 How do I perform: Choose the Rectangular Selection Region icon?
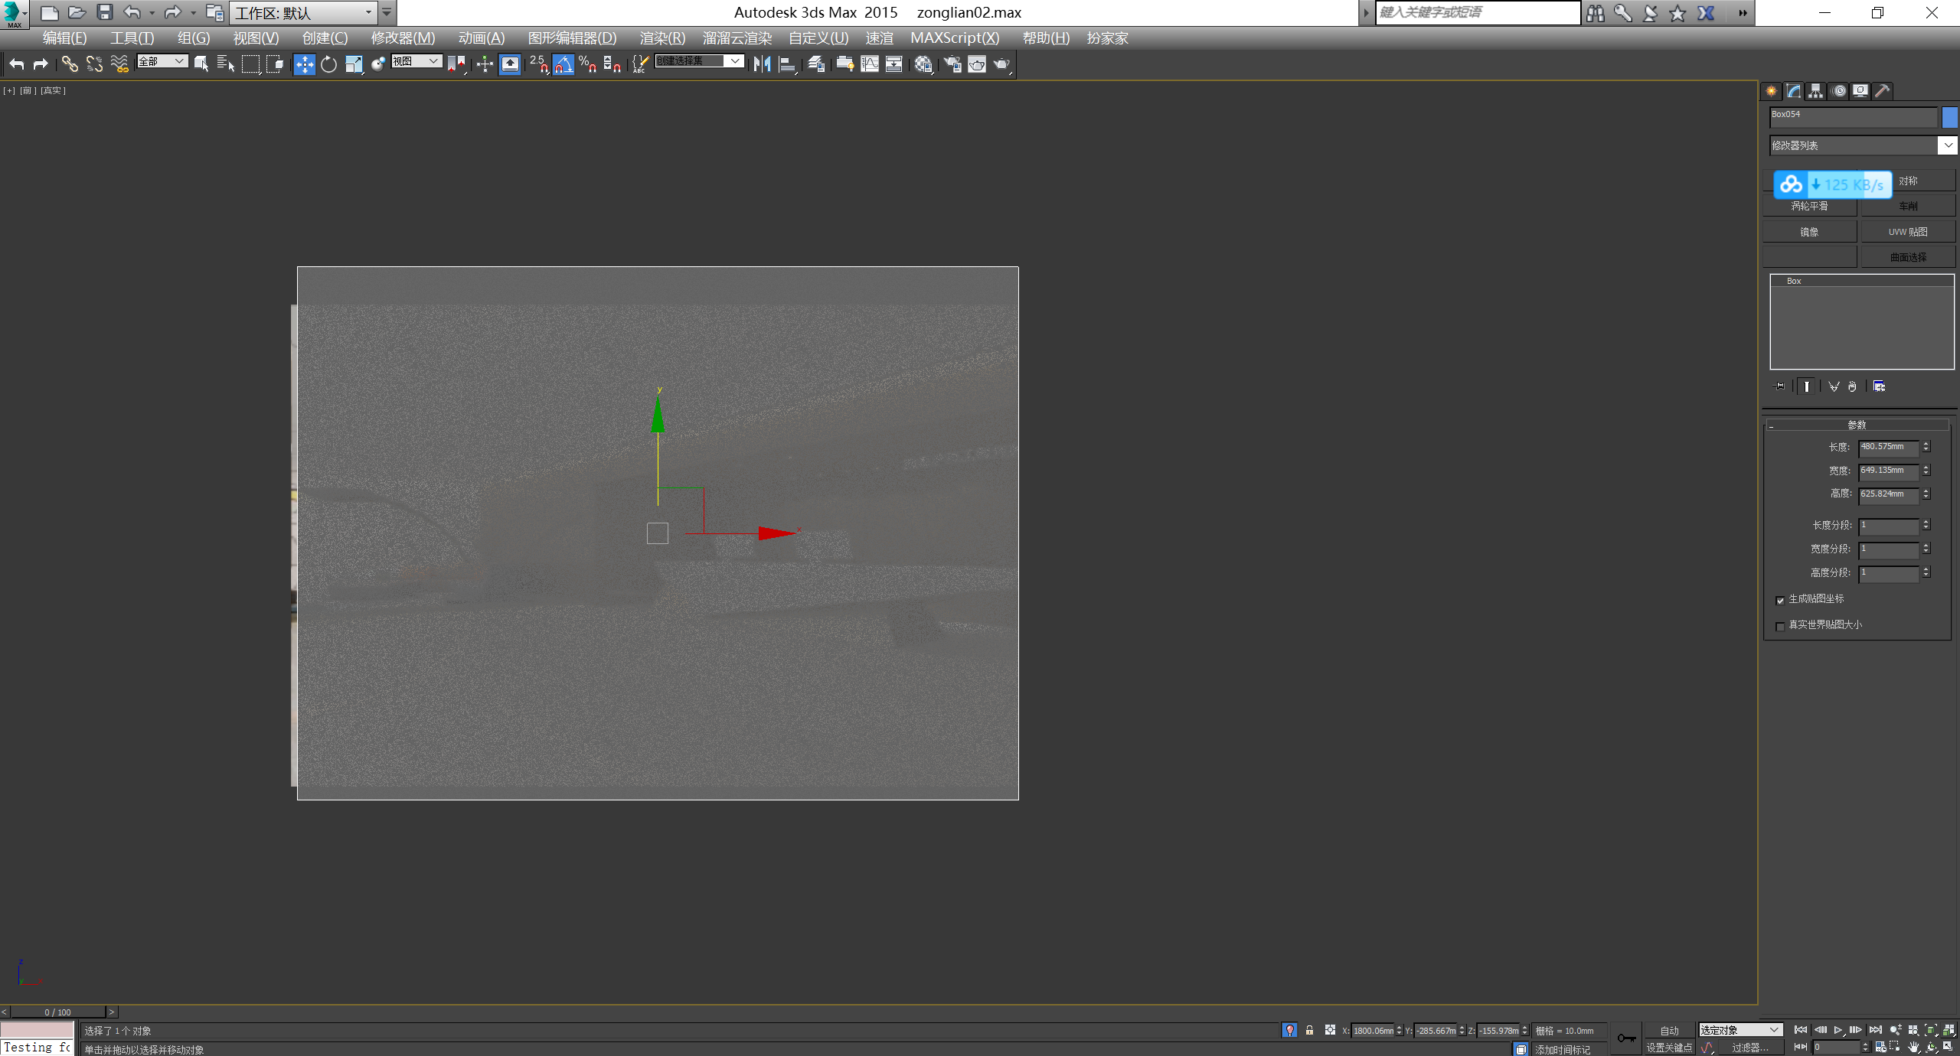click(x=250, y=64)
